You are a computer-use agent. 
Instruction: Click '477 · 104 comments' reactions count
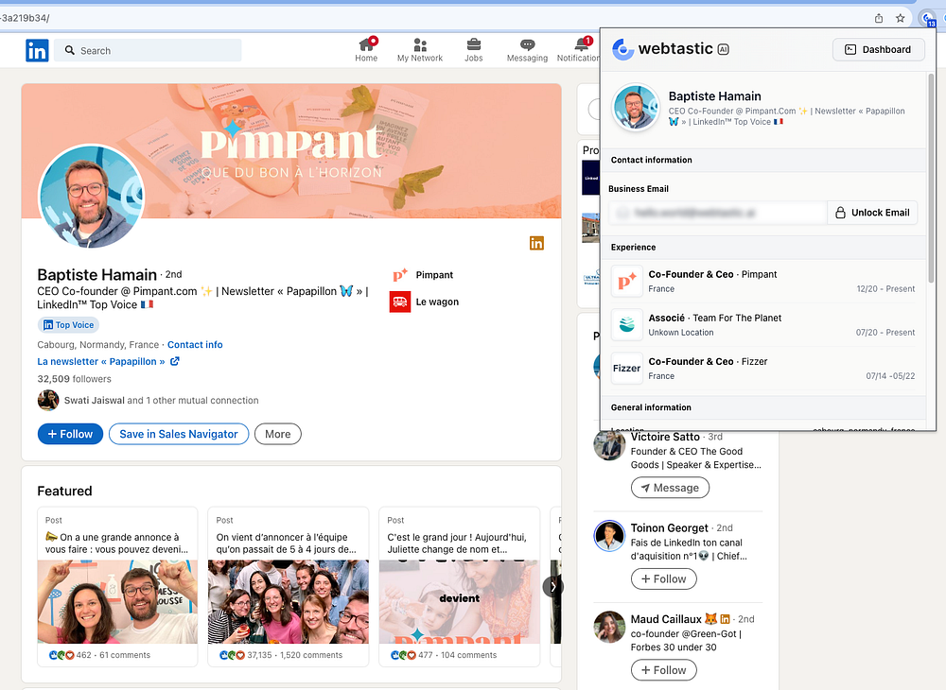(x=444, y=655)
